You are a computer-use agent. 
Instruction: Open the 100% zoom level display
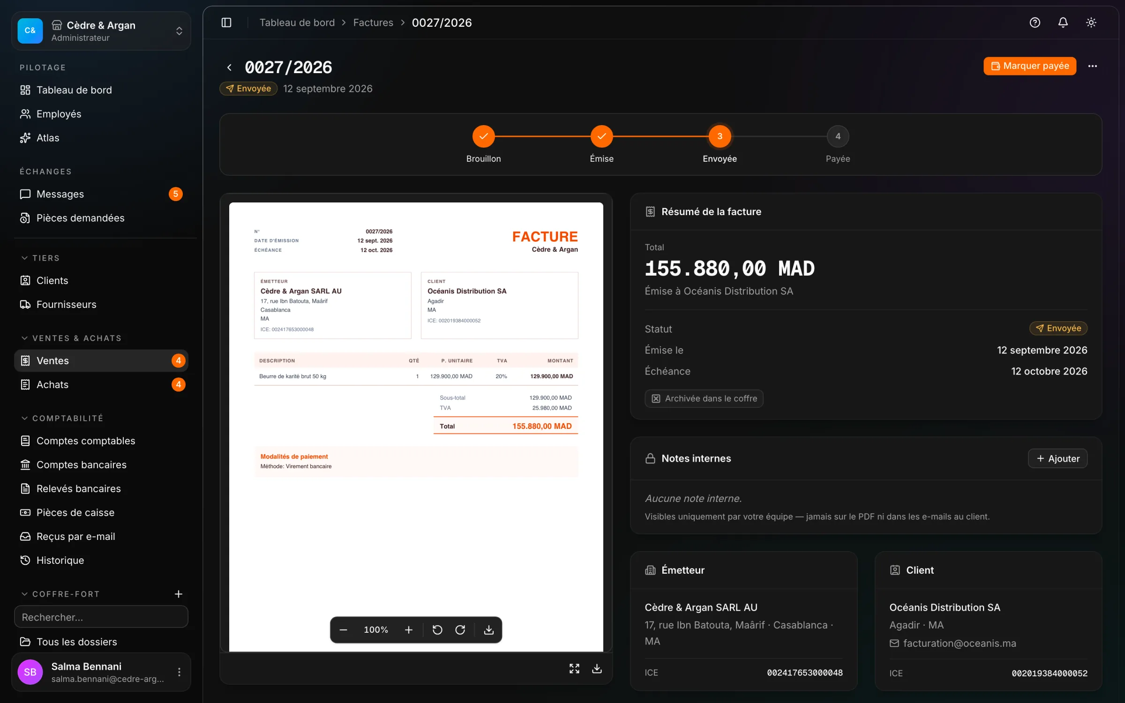(x=376, y=629)
